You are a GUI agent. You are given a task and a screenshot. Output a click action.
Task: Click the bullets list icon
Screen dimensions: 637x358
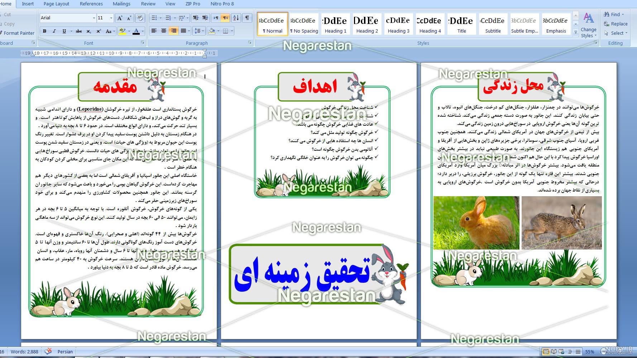pyautogui.click(x=154, y=18)
